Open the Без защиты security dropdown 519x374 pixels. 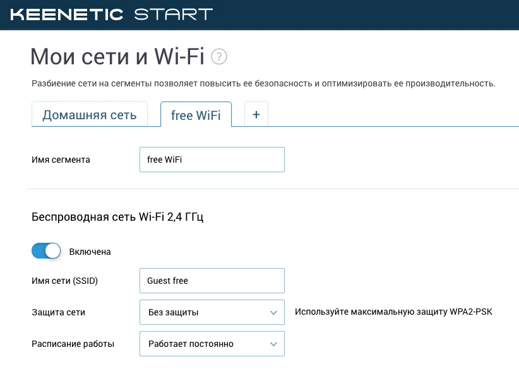pyautogui.click(x=212, y=312)
